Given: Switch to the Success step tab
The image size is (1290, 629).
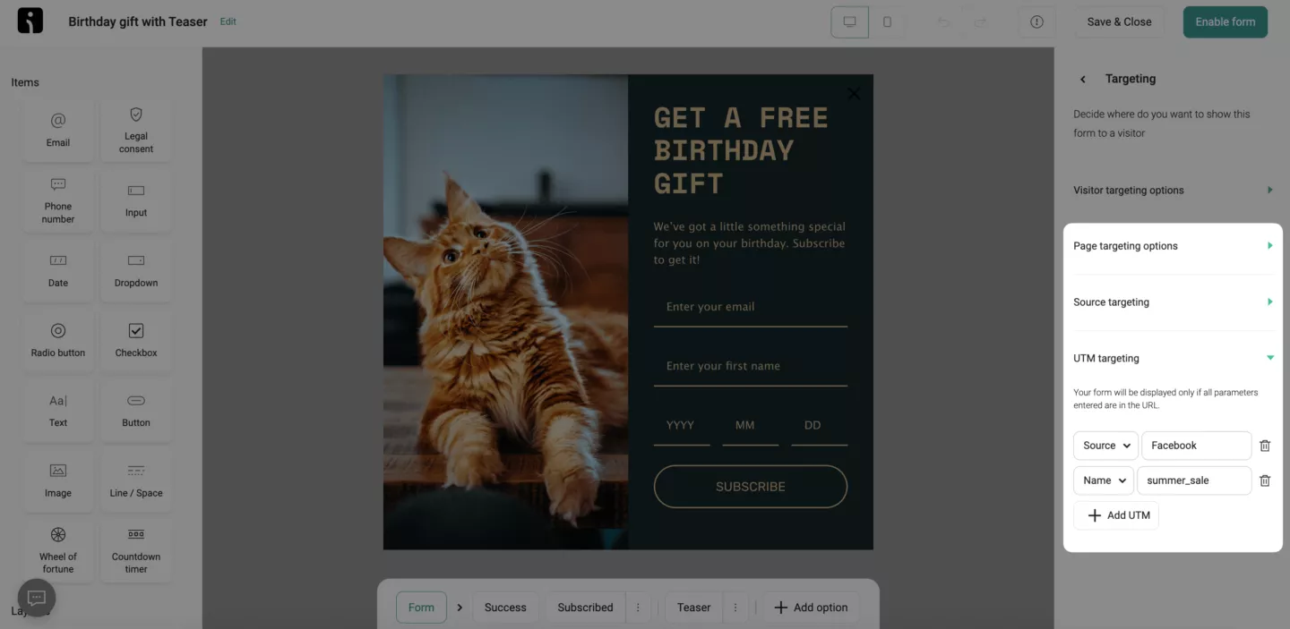Looking at the screenshot, I should pyautogui.click(x=505, y=608).
